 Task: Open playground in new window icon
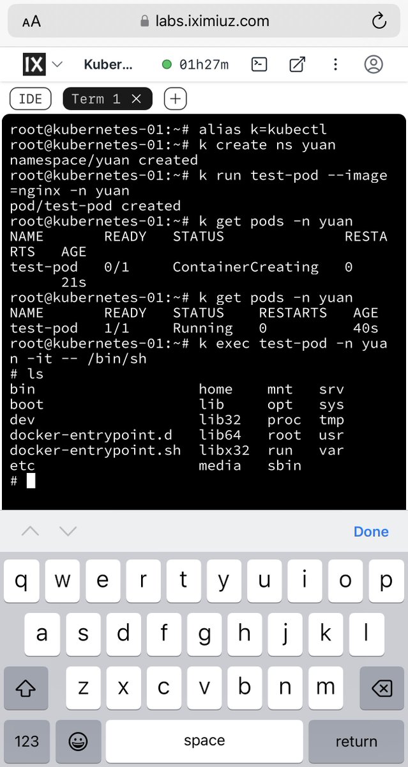297,65
